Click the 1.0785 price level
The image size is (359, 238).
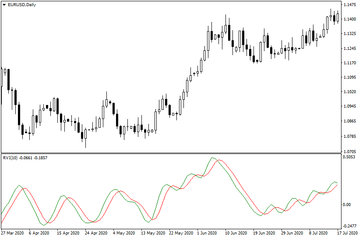(350, 136)
